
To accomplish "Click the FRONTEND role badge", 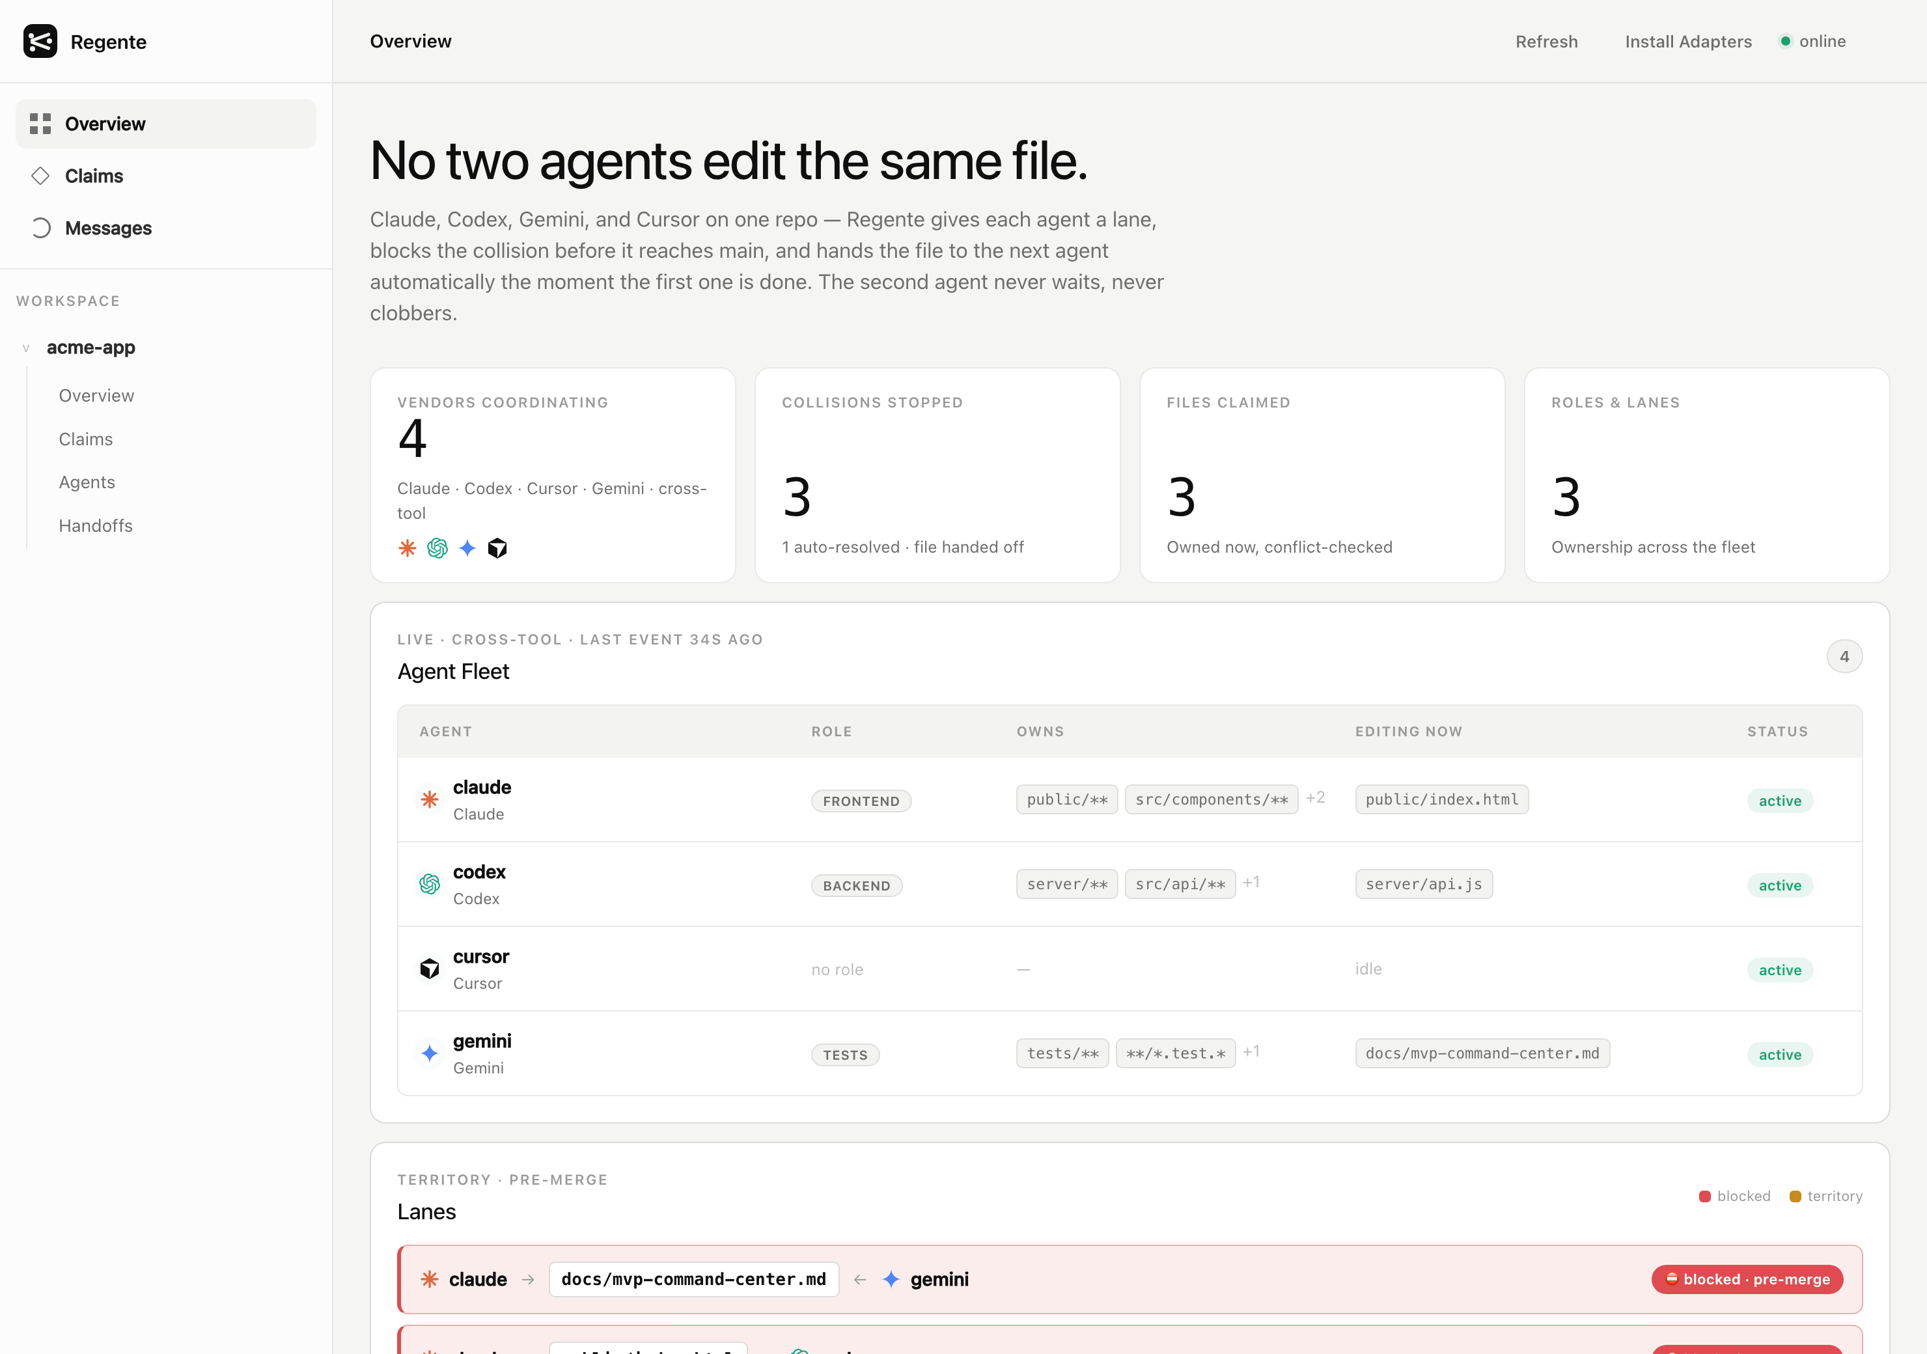I will 861,801.
